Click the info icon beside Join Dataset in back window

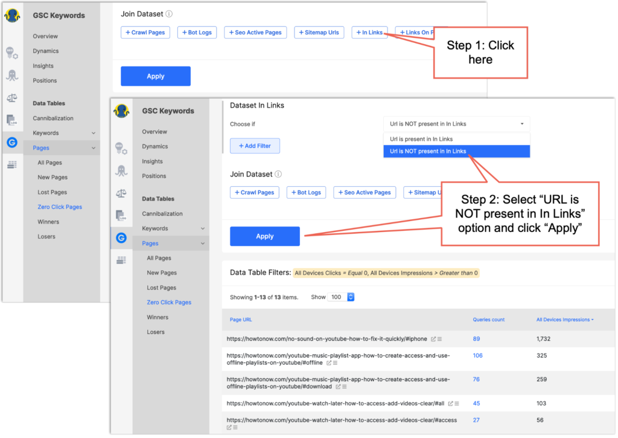169,14
